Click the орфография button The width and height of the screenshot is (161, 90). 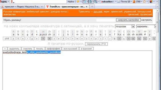click(53, 49)
